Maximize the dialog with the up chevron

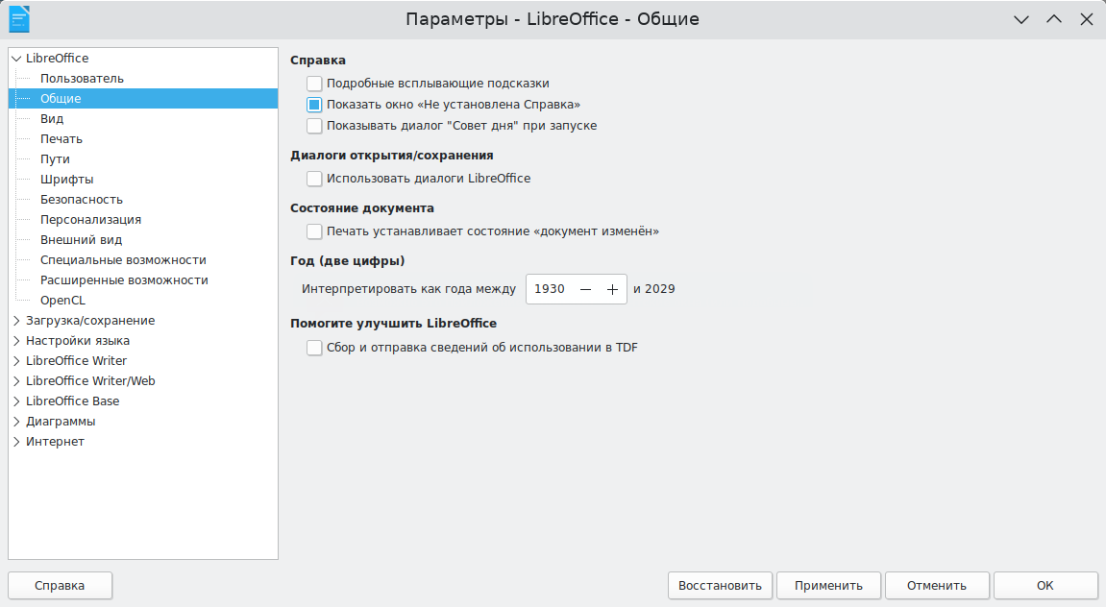pyautogui.click(x=1054, y=20)
